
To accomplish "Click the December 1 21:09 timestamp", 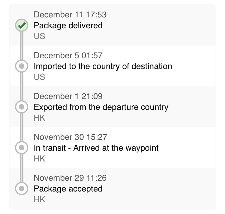I will click(68, 96).
